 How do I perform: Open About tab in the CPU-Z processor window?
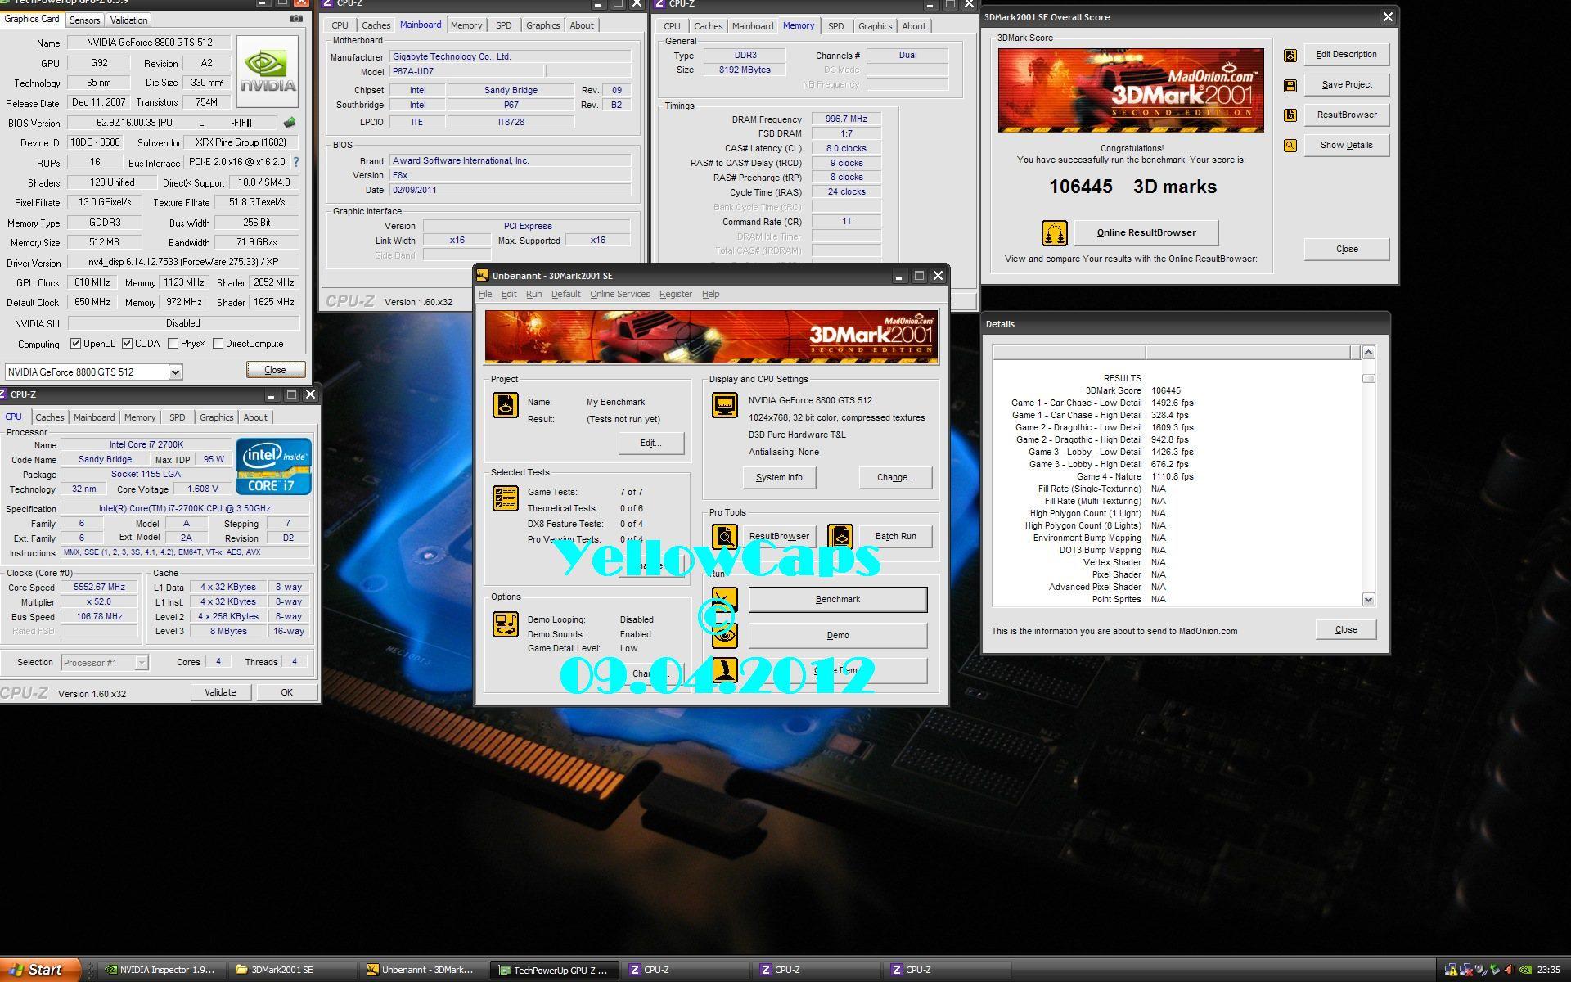[255, 417]
